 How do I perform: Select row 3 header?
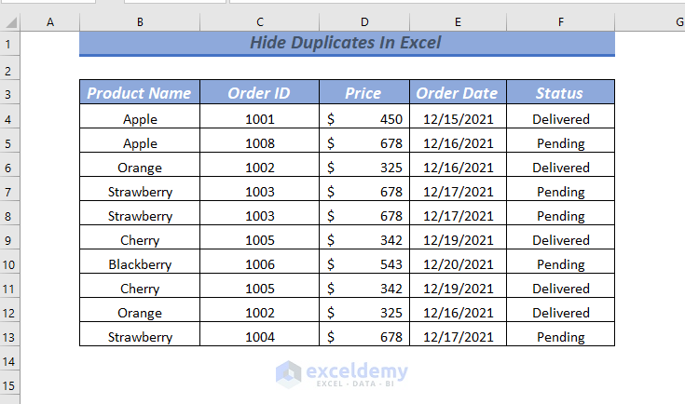[10, 93]
